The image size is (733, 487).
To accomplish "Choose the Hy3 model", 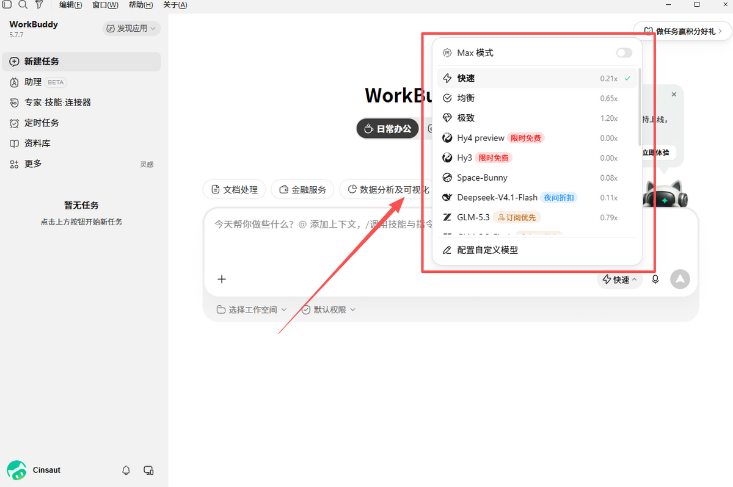I will 537,158.
